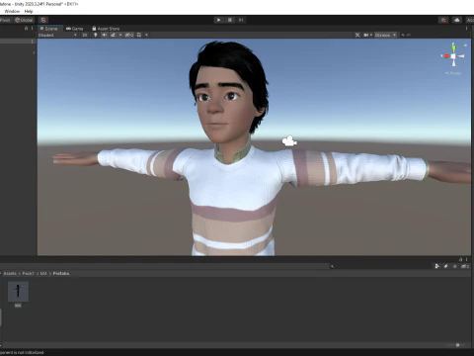The width and height of the screenshot is (474, 356).
Task: Open the scene camera settings icon
Action: 366,35
